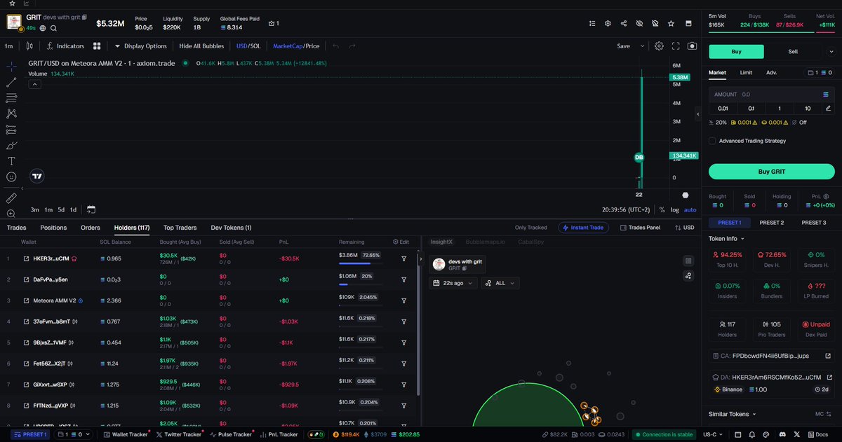This screenshot has width=842, height=442.
Task: Open the 22s ago time dropdown
Action: click(x=453, y=283)
